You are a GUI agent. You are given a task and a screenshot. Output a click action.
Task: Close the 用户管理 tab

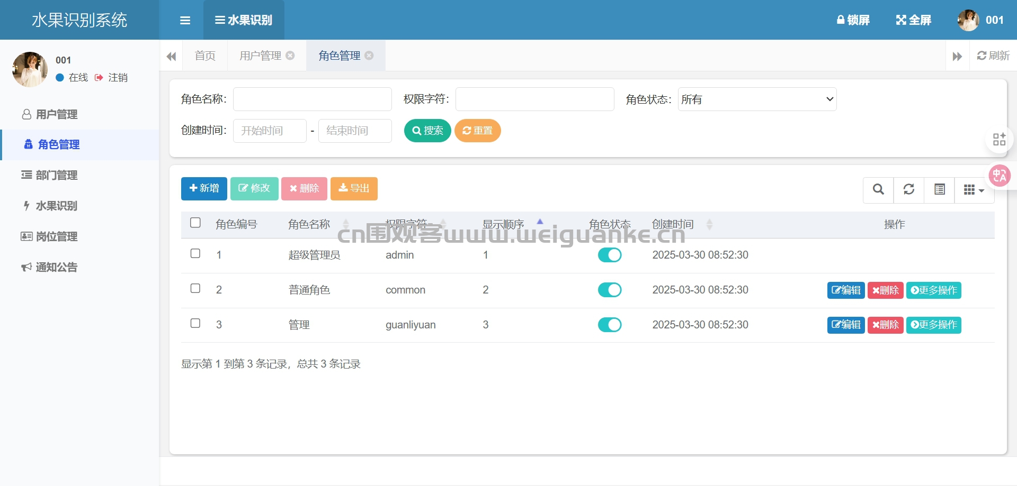[290, 56]
